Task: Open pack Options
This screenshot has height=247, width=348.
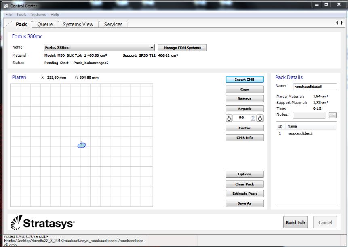Action: pyautogui.click(x=245, y=174)
